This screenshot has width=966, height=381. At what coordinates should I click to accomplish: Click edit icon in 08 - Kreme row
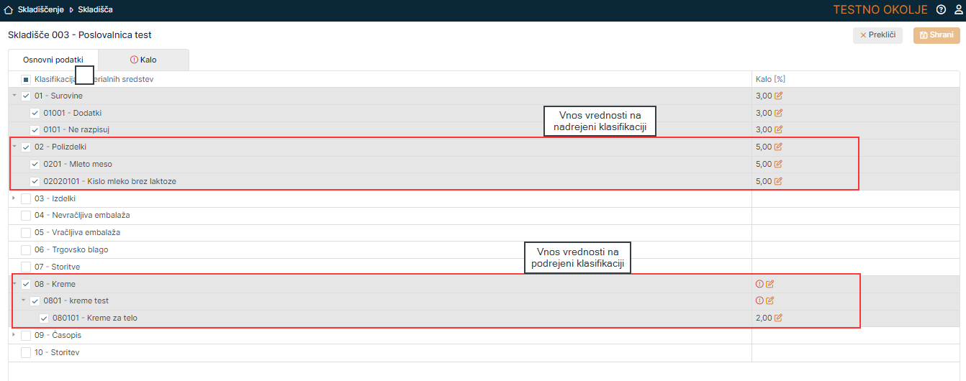pyautogui.click(x=769, y=284)
